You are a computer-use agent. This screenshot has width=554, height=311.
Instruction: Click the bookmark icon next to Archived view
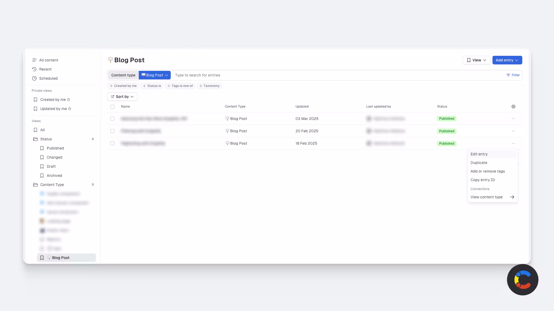[x=42, y=176]
